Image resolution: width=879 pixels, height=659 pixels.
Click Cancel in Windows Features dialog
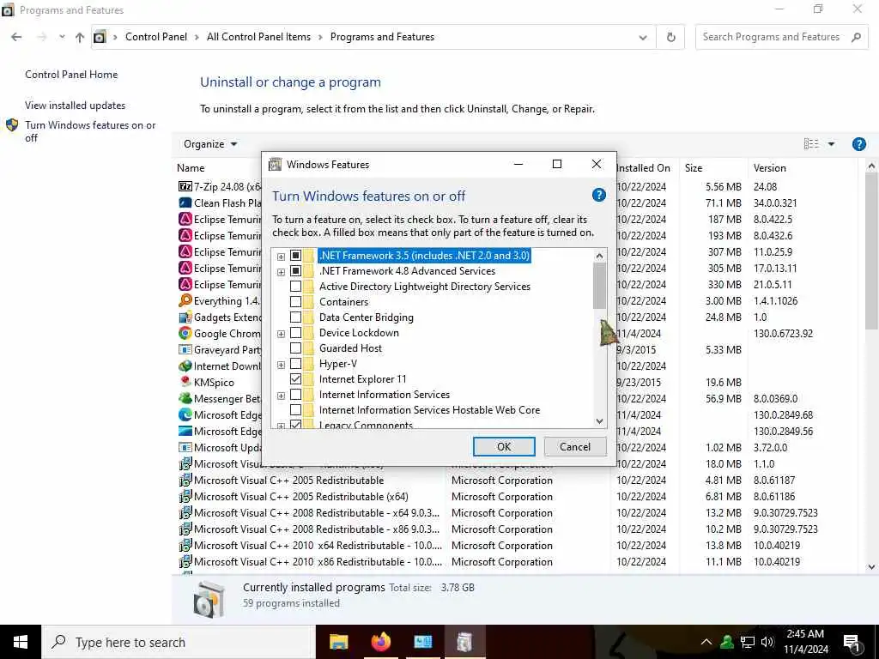click(575, 446)
